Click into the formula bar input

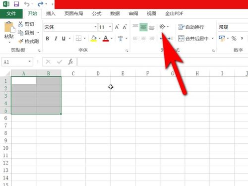point(163,62)
